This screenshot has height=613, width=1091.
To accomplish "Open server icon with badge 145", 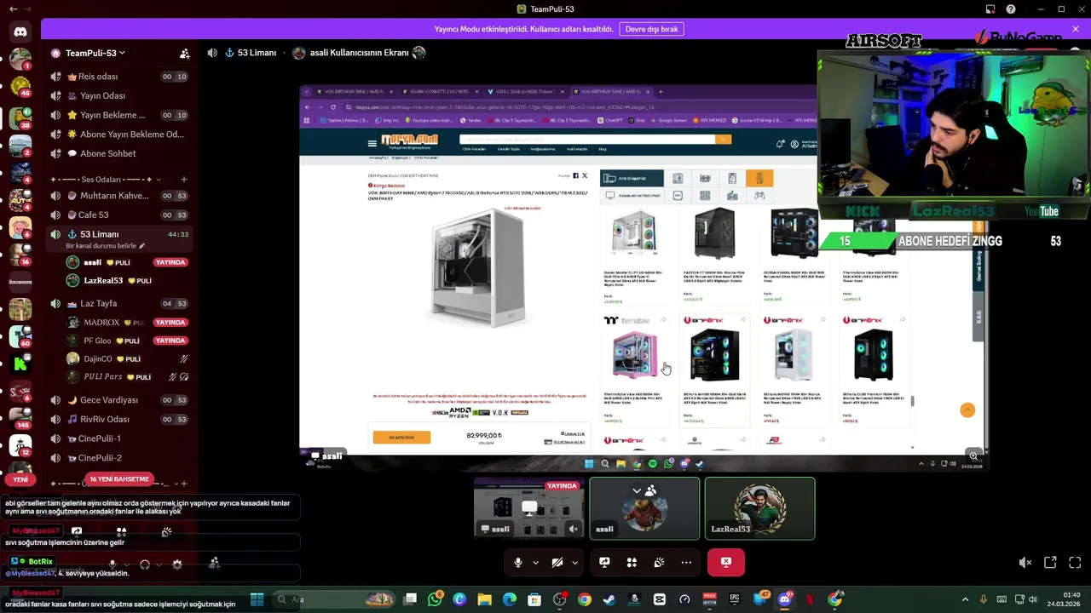I will tap(20, 417).
